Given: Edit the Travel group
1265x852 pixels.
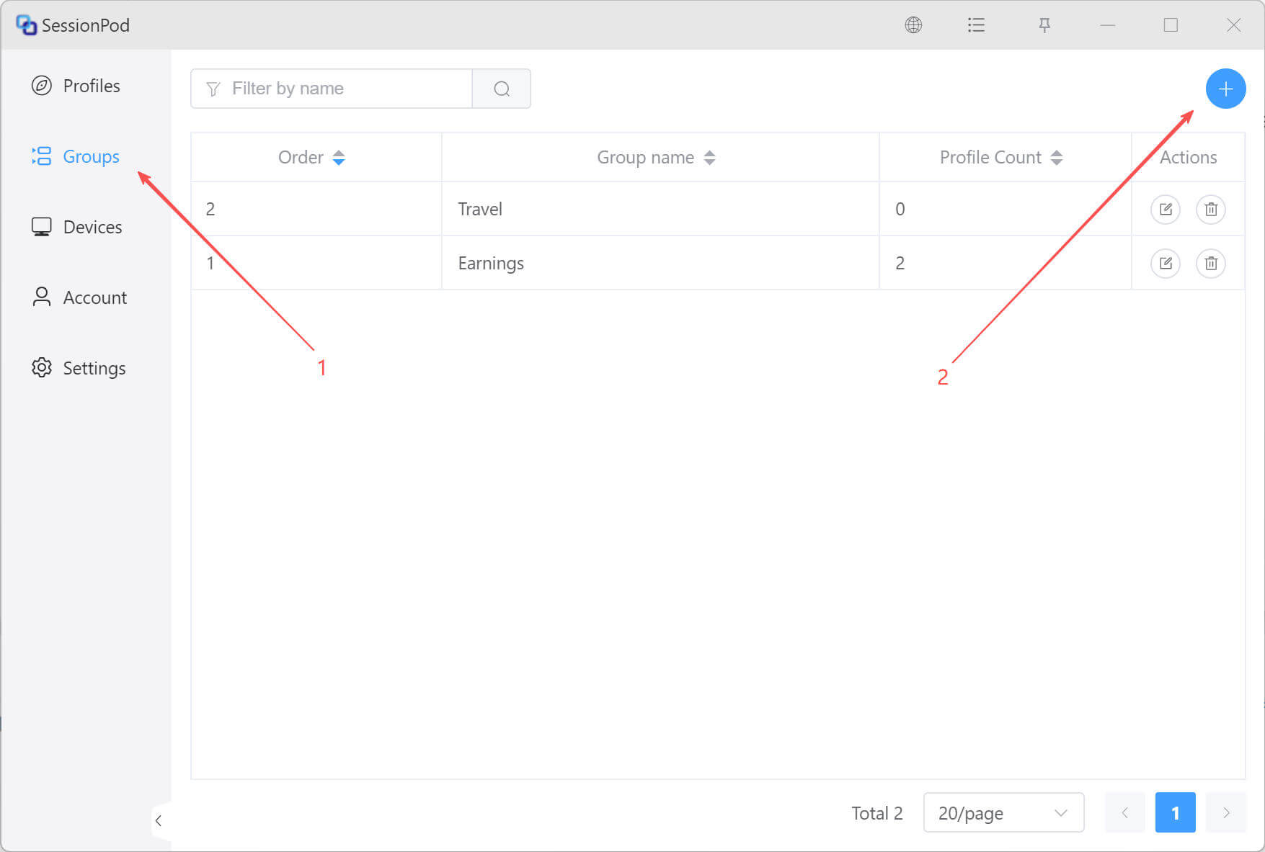Looking at the screenshot, I should [1166, 210].
